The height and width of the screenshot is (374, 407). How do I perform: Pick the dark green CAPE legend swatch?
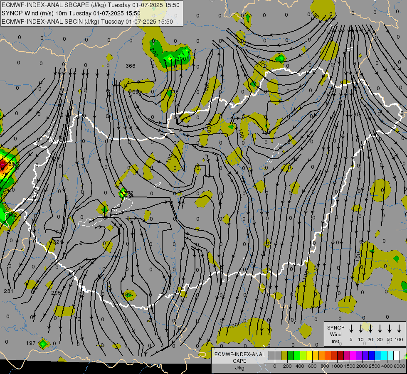point(291,355)
